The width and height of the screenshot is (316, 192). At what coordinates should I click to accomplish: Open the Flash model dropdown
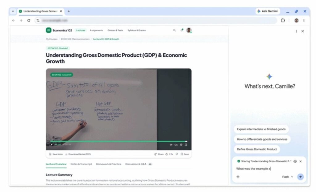point(288,177)
